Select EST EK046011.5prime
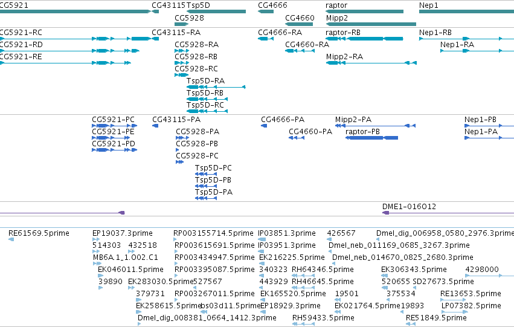 point(101,276)
